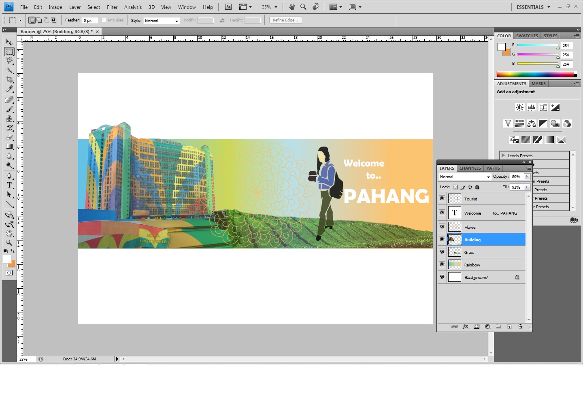
Task: Open the ESSENTIALS workspace dropdown
Action: (533, 7)
